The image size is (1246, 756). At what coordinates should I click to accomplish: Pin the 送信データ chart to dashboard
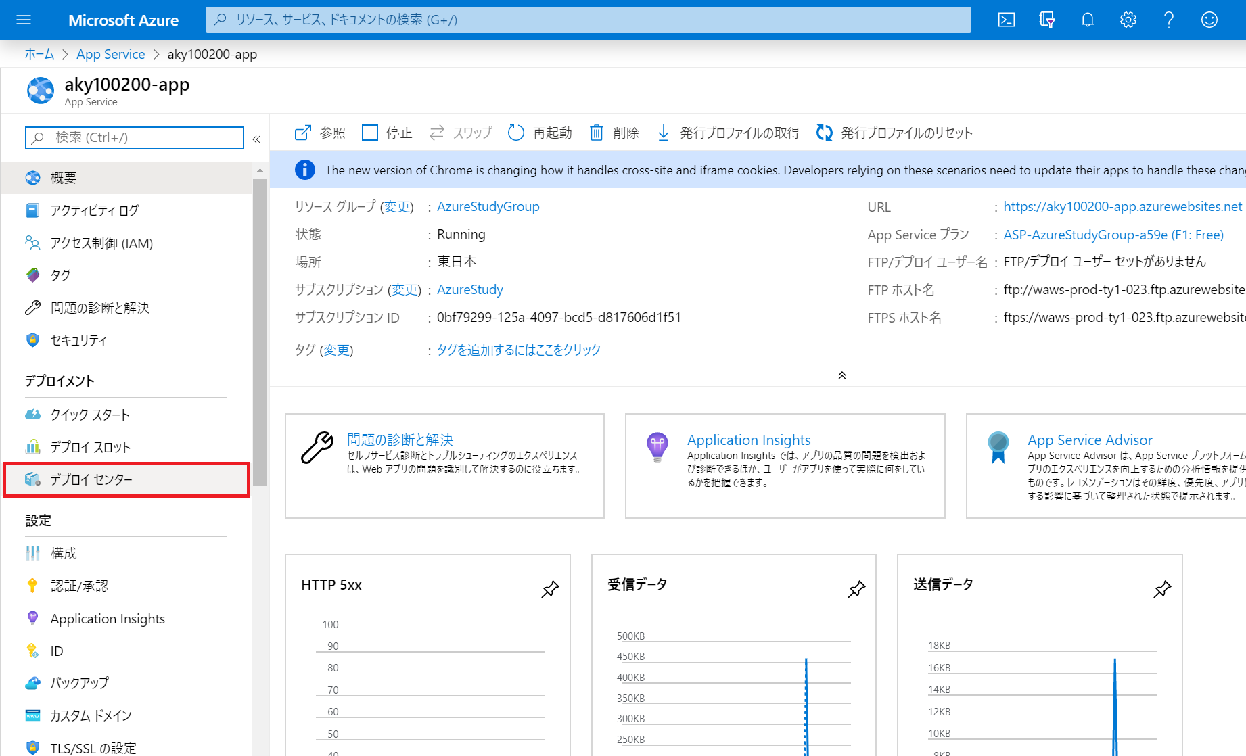(1162, 589)
